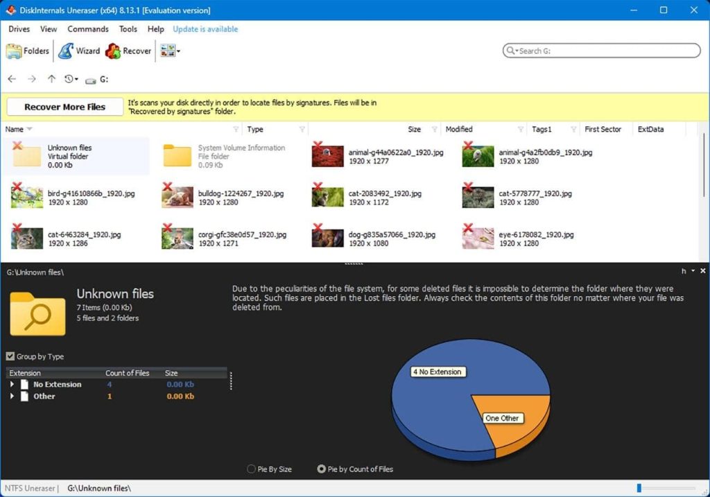Screen dimensions: 710x497
Task: Adjust the thumbnail zoom slider in status bar
Action: tap(639, 488)
